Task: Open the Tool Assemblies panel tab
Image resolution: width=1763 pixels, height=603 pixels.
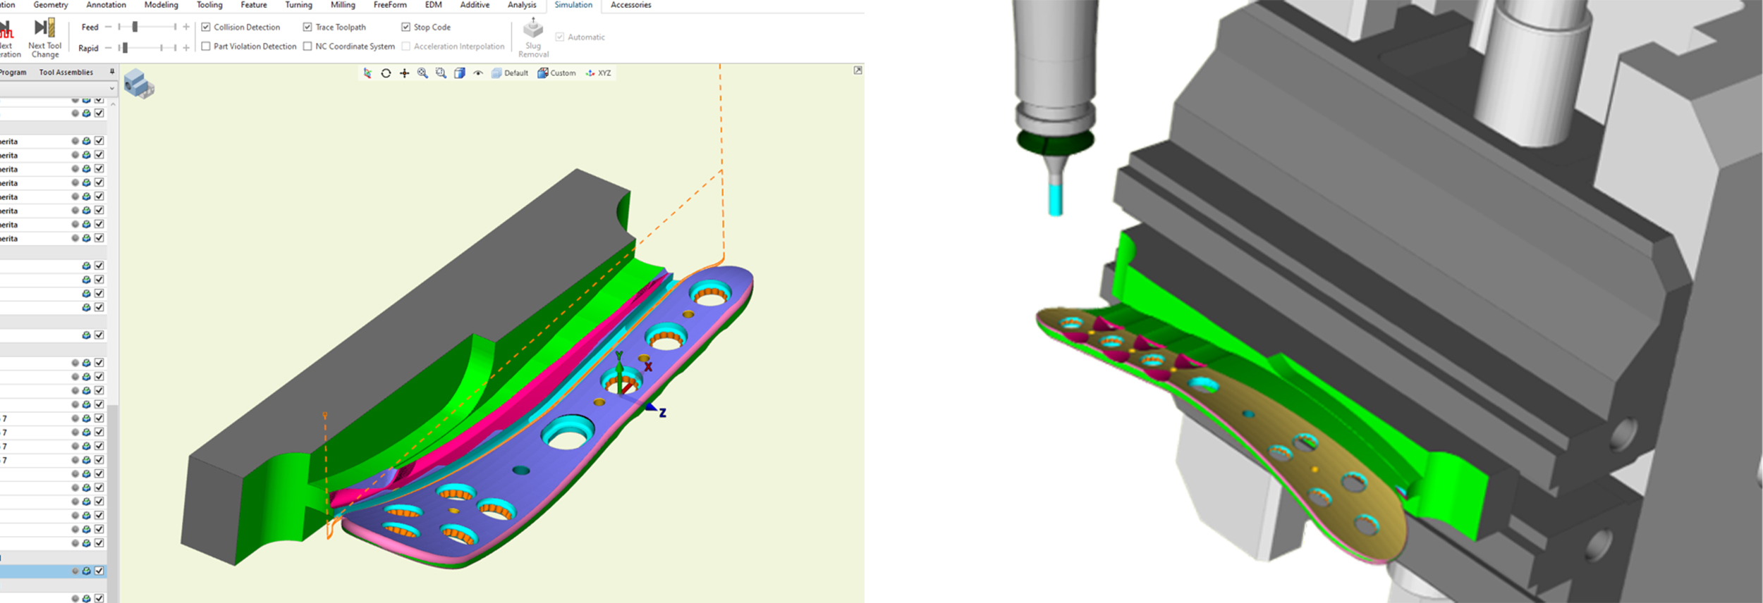Action: point(66,73)
